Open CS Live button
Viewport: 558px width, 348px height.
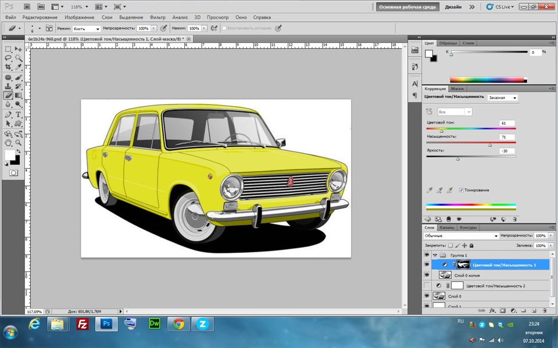click(x=500, y=7)
